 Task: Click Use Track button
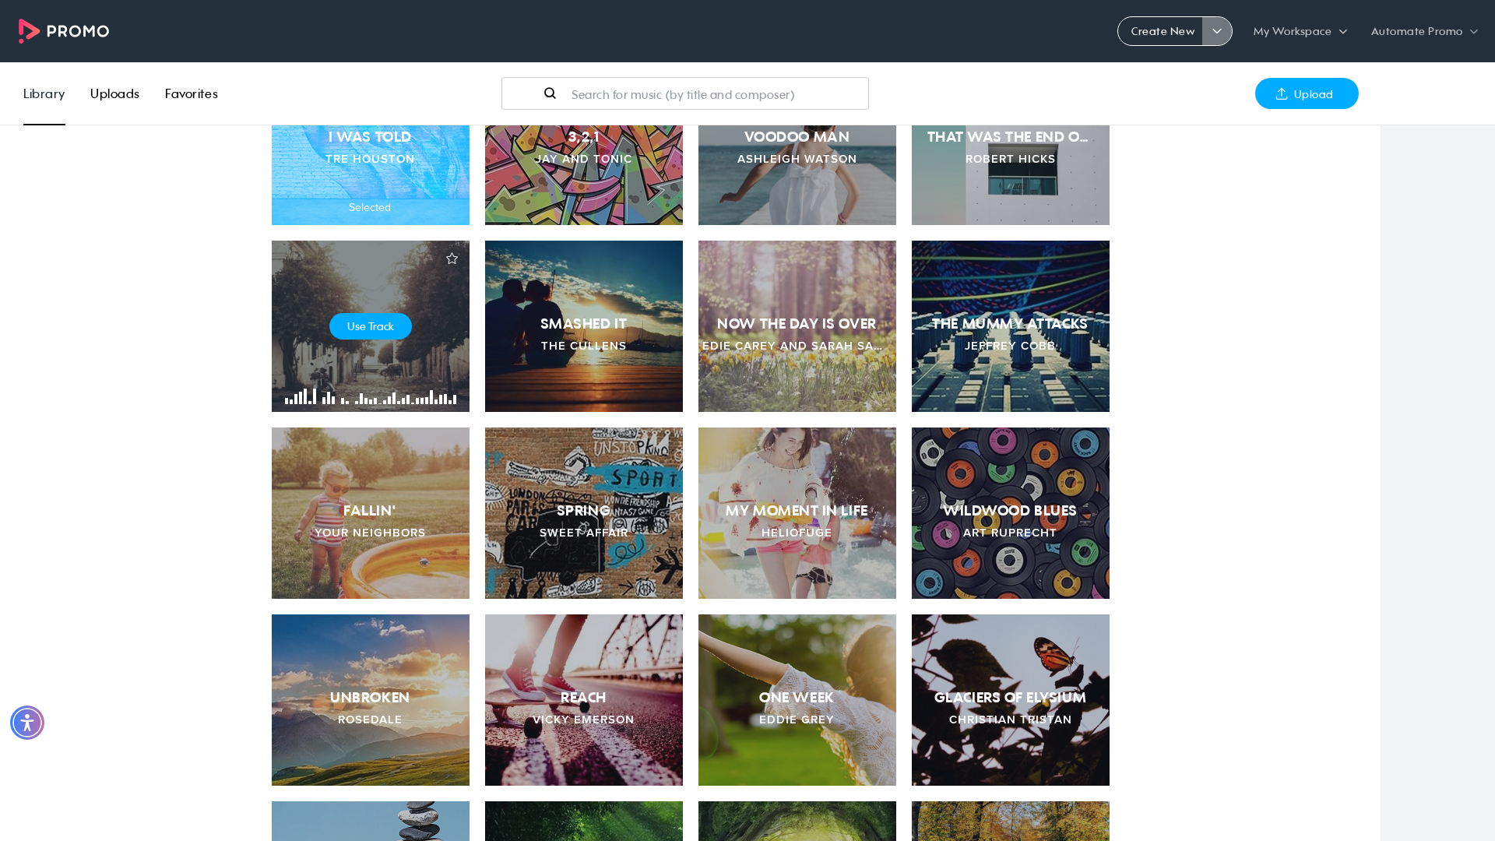tap(371, 326)
